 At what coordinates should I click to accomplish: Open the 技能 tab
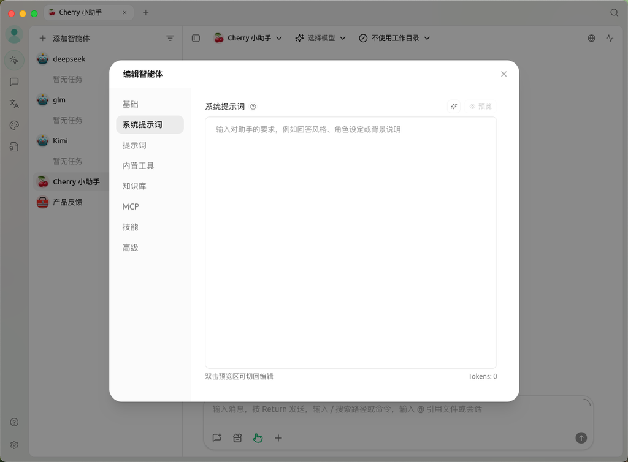[x=150, y=227]
